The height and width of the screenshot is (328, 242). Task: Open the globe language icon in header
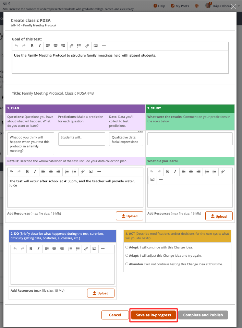(197, 6)
